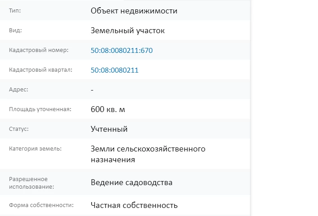Click the 'Форма собственности:' label

pyautogui.click(x=41, y=205)
